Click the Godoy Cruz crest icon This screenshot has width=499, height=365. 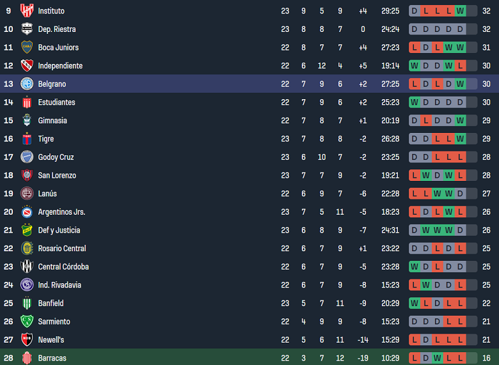click(x=27, y=157)
